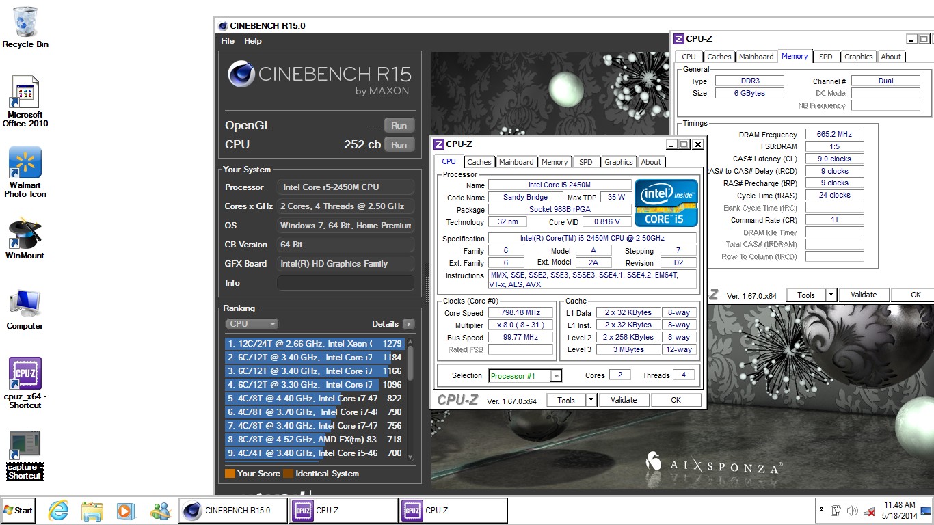Open the Recycle Bin desktop icon
Viewport: 934px width, 525px height.
pos(25,27)
